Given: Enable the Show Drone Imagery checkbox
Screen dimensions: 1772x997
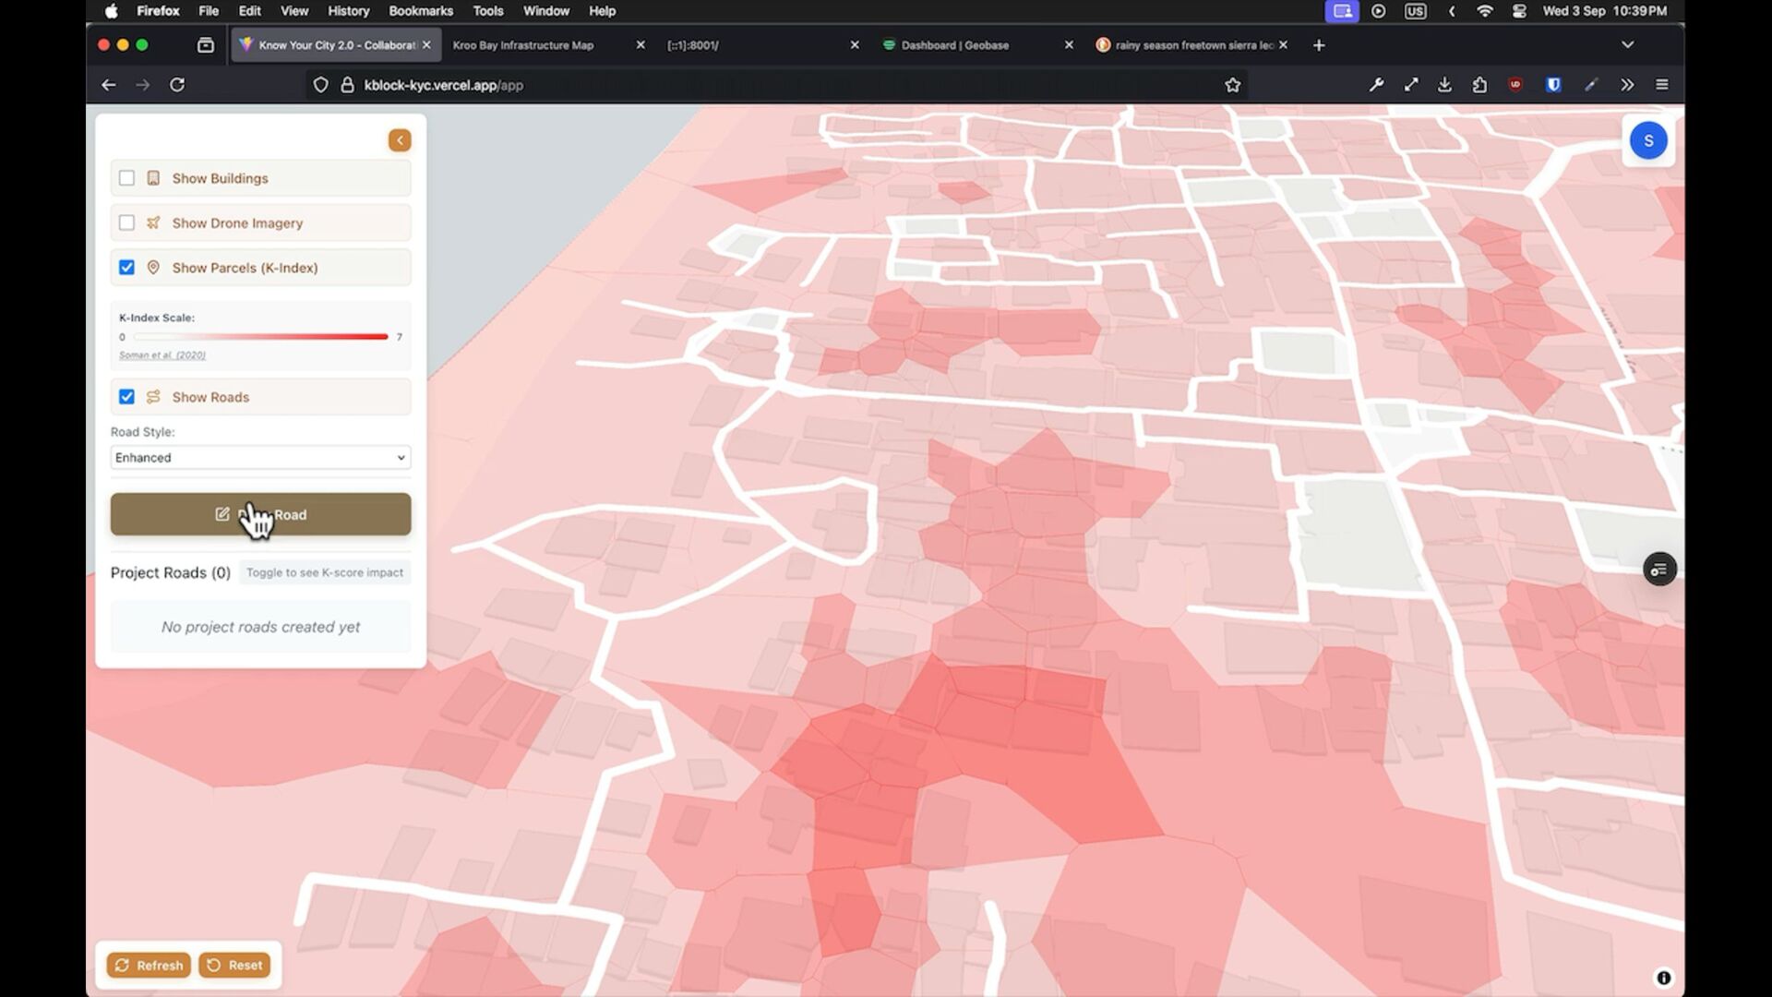Looking at the screenshot, I should [x=127, y=222].
